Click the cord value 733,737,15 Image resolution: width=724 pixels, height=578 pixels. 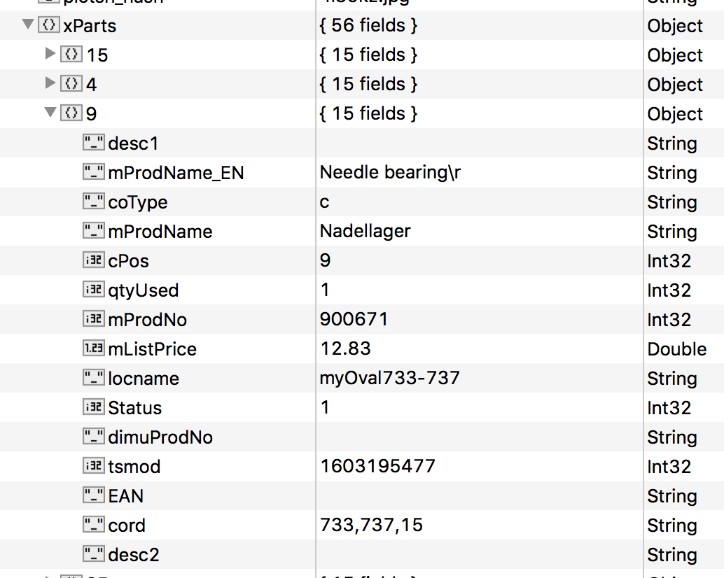[x=371, y=526]
